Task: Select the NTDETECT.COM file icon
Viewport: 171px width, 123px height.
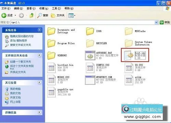Action: click(90, 80)
